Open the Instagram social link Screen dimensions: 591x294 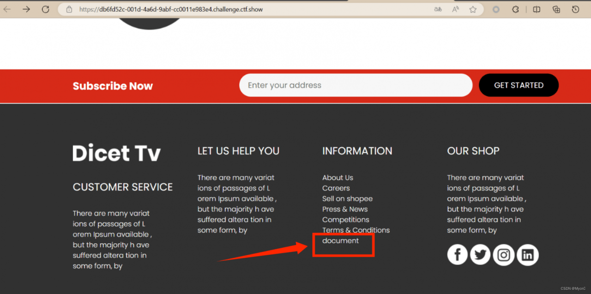coord(504,255)
